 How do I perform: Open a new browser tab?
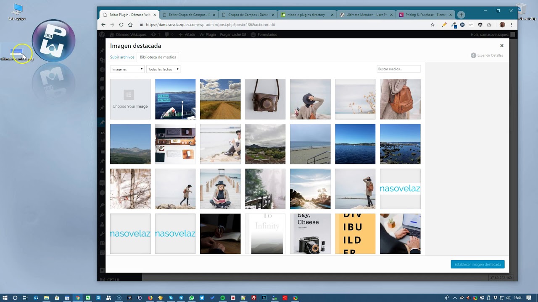tap(461, 15)
